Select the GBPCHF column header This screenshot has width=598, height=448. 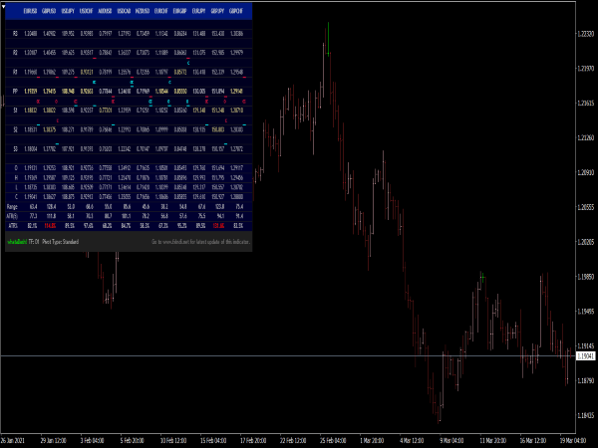(236, 11)
